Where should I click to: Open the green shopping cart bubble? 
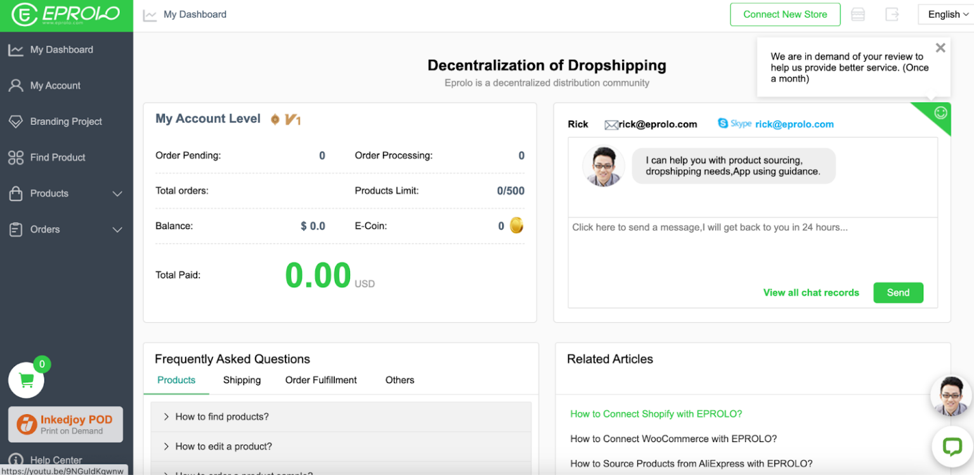(x=26, y=381)
